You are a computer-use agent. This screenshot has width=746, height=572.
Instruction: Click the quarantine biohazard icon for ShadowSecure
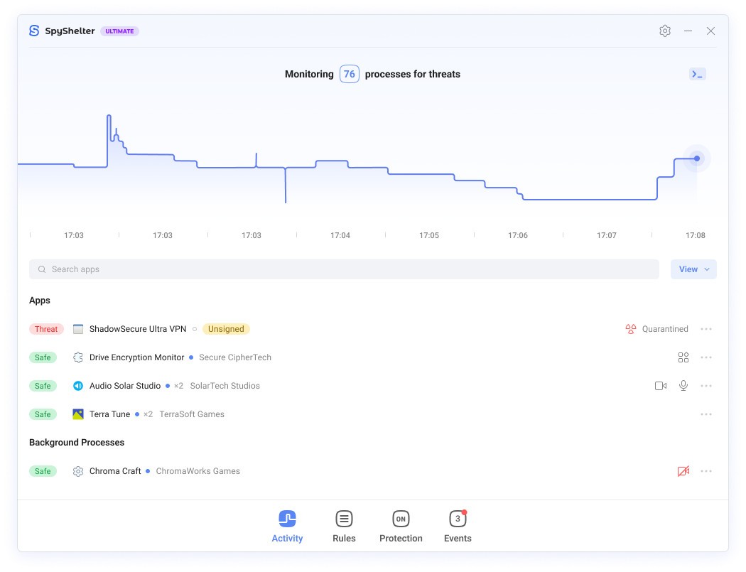(x=631, y=329)
